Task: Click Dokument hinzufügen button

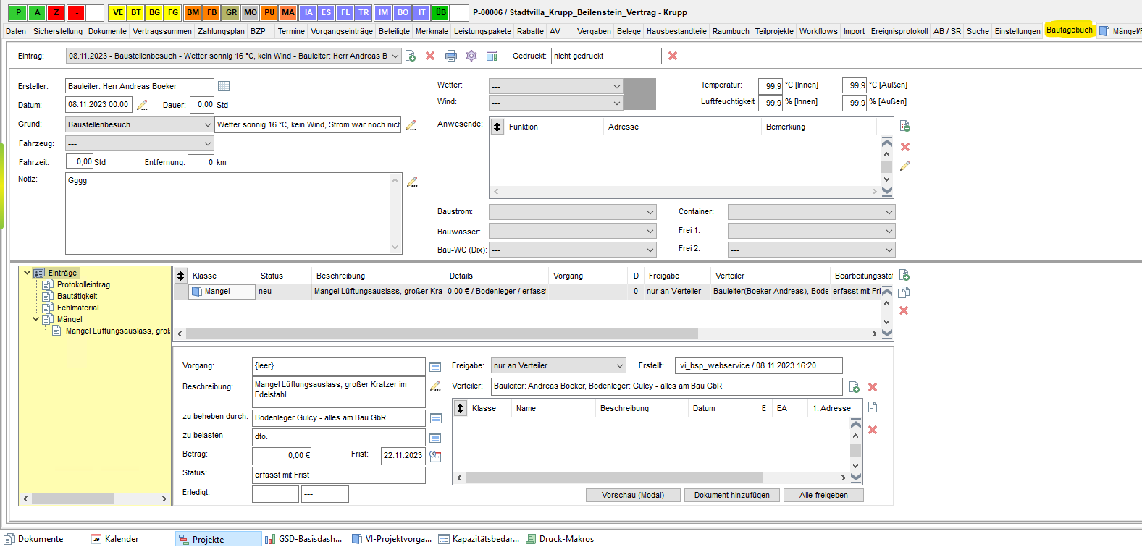Action: [732, 495]
